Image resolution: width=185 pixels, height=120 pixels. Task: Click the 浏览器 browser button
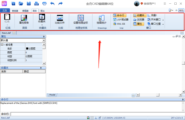tap(139, 20)
